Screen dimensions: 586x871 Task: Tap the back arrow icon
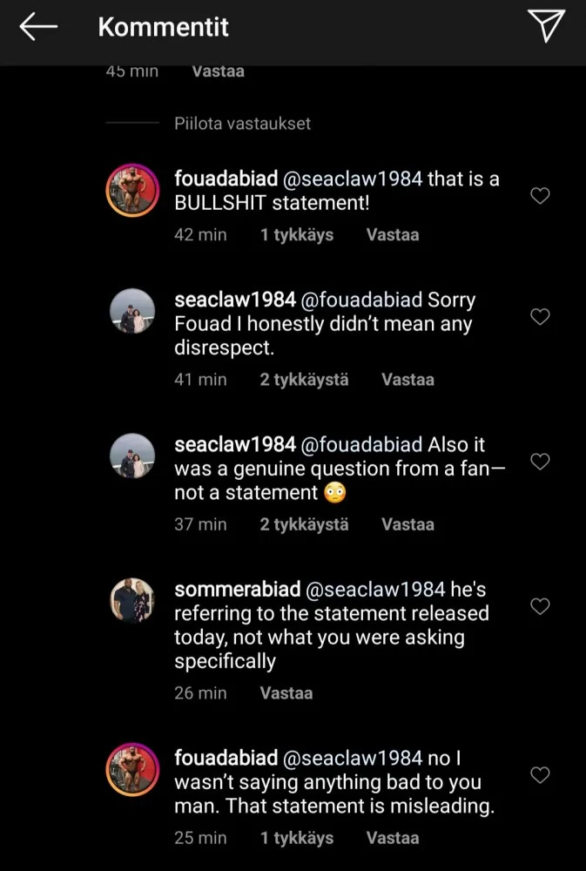tap(38, 28)
